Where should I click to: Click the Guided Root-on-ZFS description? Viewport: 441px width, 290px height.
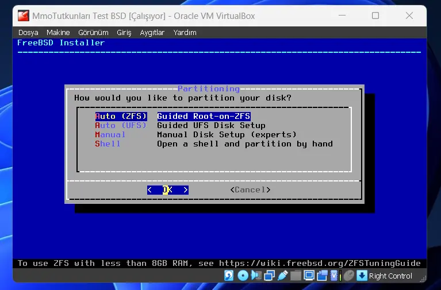(x=204, y=116)
